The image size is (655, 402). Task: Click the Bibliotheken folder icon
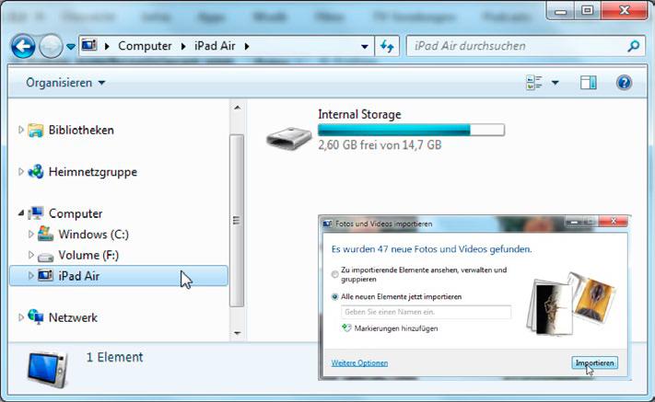pyautogui.click(x=36, y=131)
